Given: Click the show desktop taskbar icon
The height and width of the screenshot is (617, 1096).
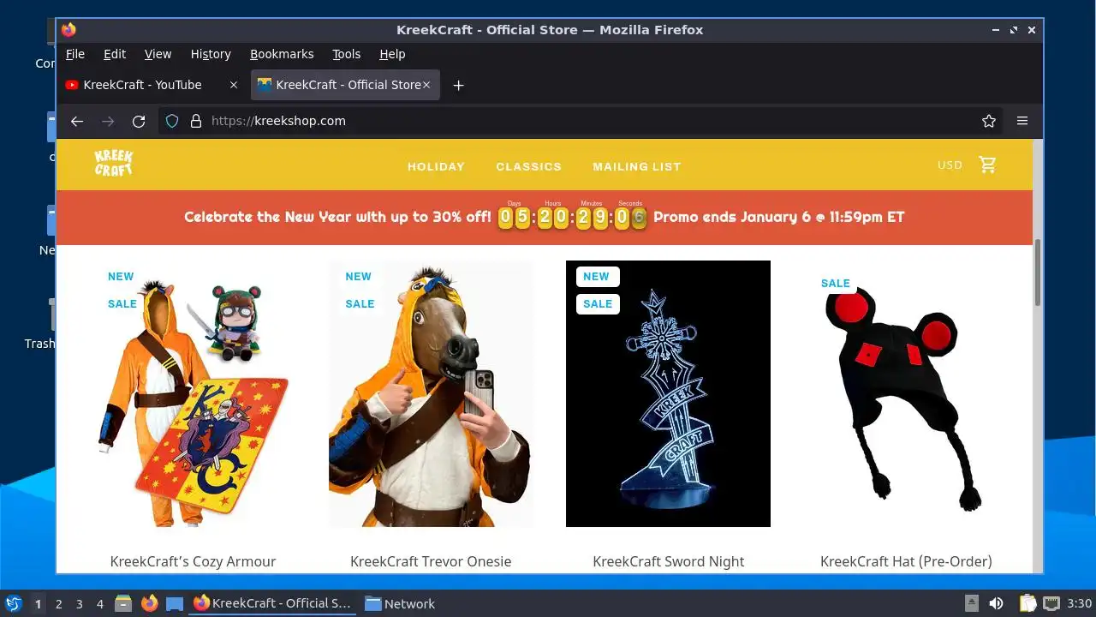Looking at the screenshot, I should coord(175,603).
